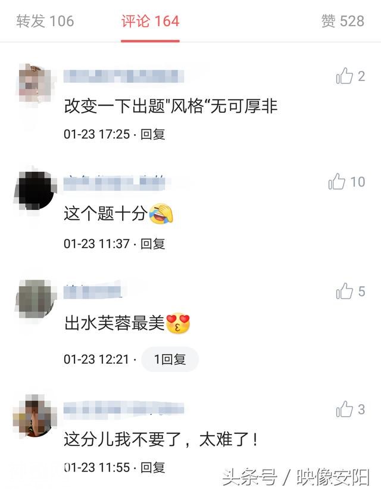Reply to the 17:25 comment
Image resolution: width=381 pixels, height=493 pixels.
[152, 134]
